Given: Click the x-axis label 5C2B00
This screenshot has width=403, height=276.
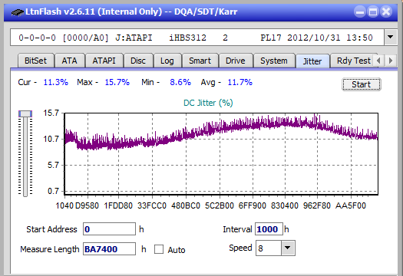Looking at the screenshot, I should click(x=220, y=205).
